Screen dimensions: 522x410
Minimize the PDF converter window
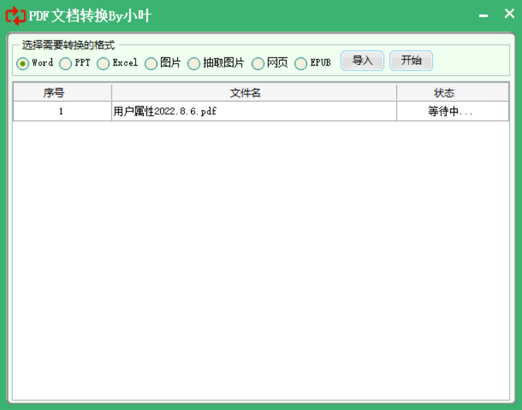pos(484,15)
